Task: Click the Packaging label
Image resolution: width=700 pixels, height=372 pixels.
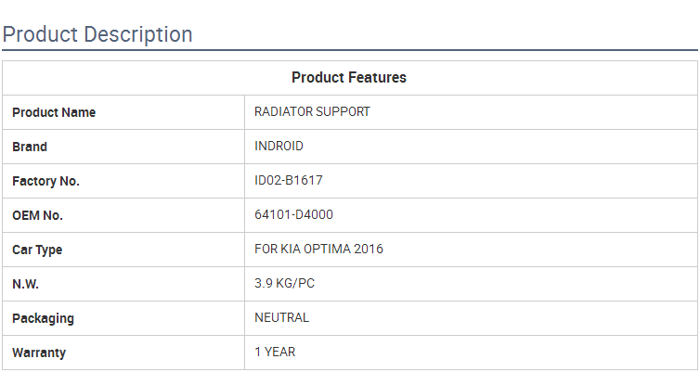Action: click(43, 318)
